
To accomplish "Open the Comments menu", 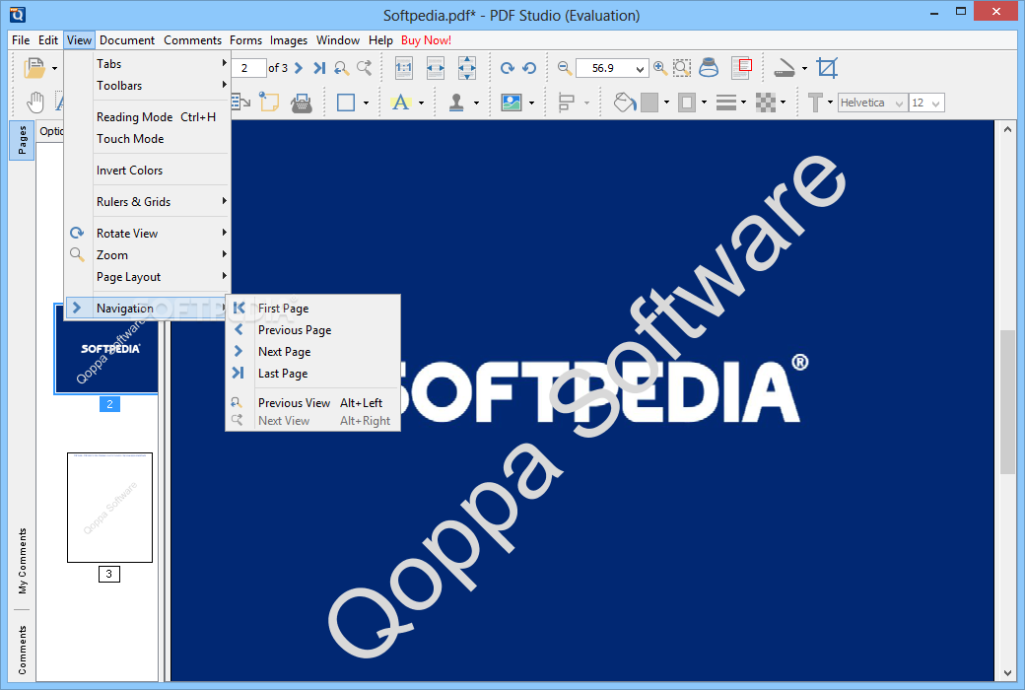I will point(192,39).
